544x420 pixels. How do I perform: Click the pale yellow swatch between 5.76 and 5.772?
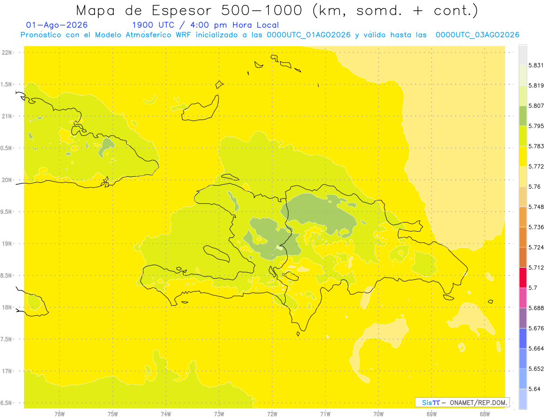(x=523, y=176)
